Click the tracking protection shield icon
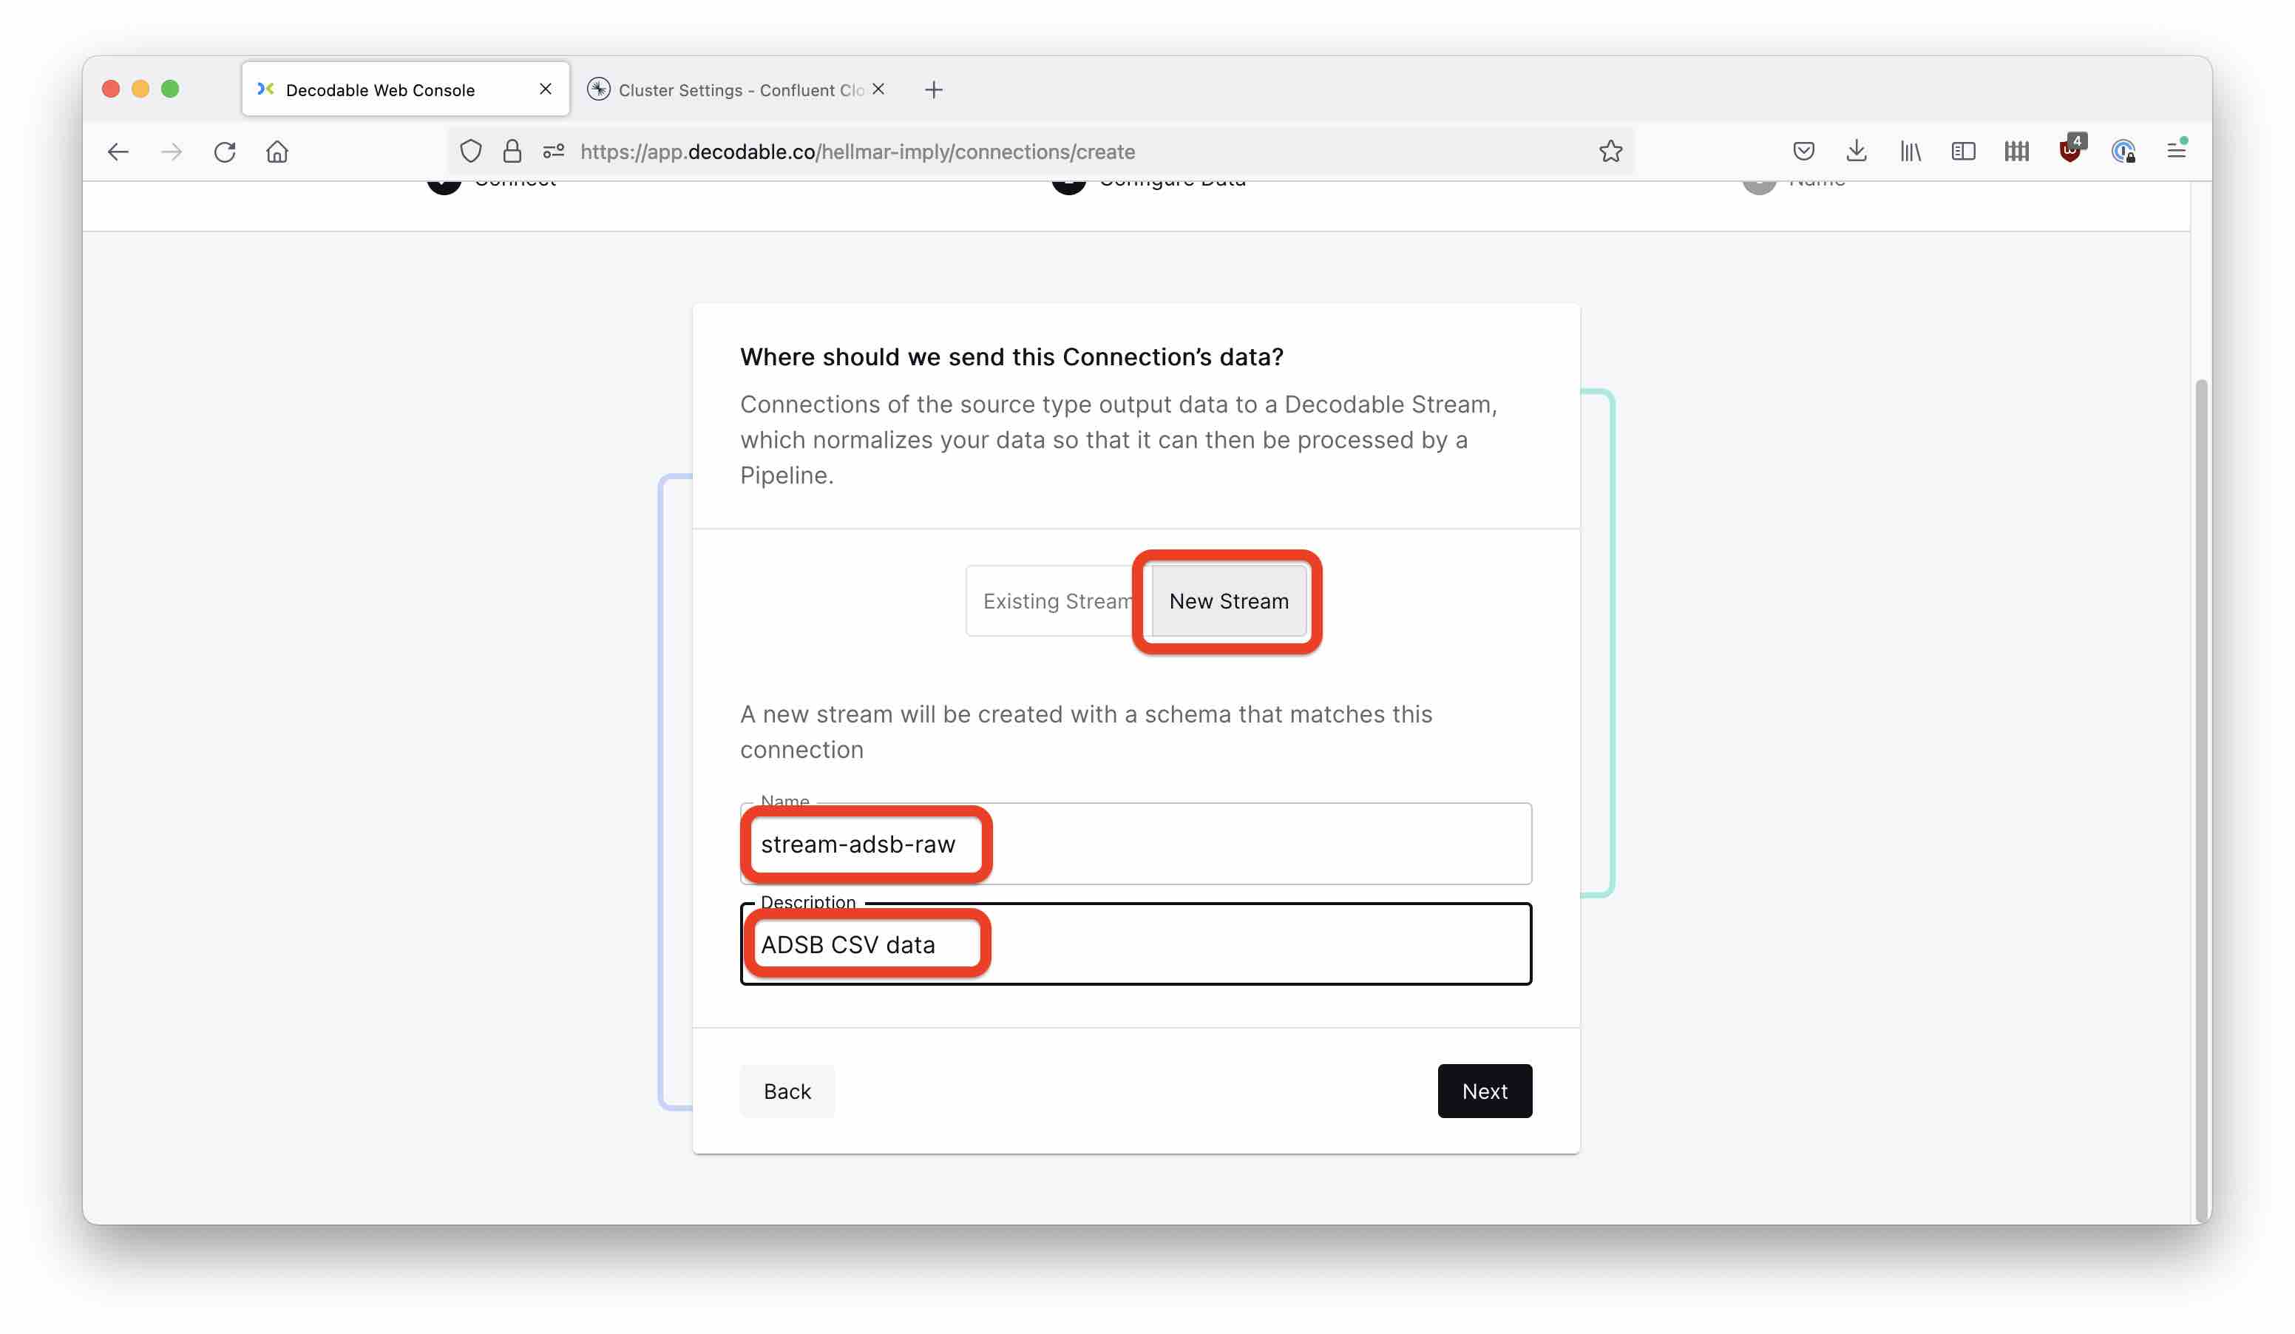The height and width of the screenshot is (1334, 2295). tap(471, 152)
